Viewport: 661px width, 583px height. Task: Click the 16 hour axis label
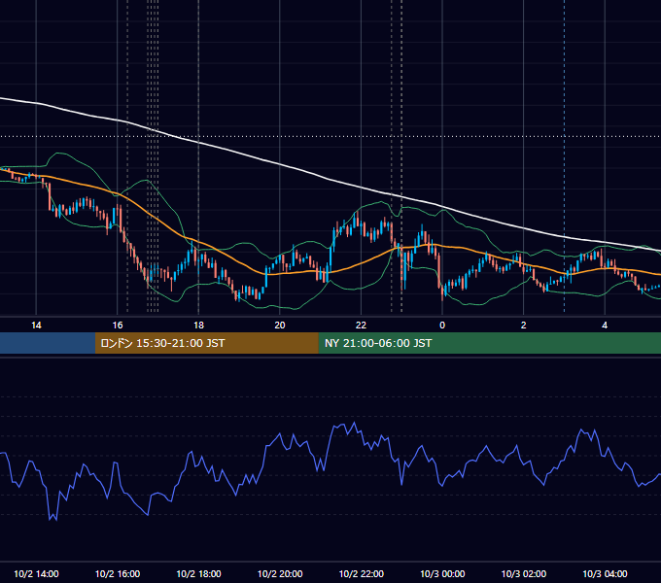point(118,326)
